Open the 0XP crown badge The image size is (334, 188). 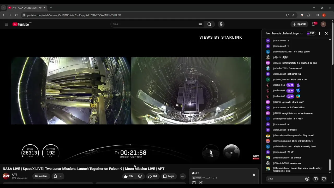(x=311, y=33)
